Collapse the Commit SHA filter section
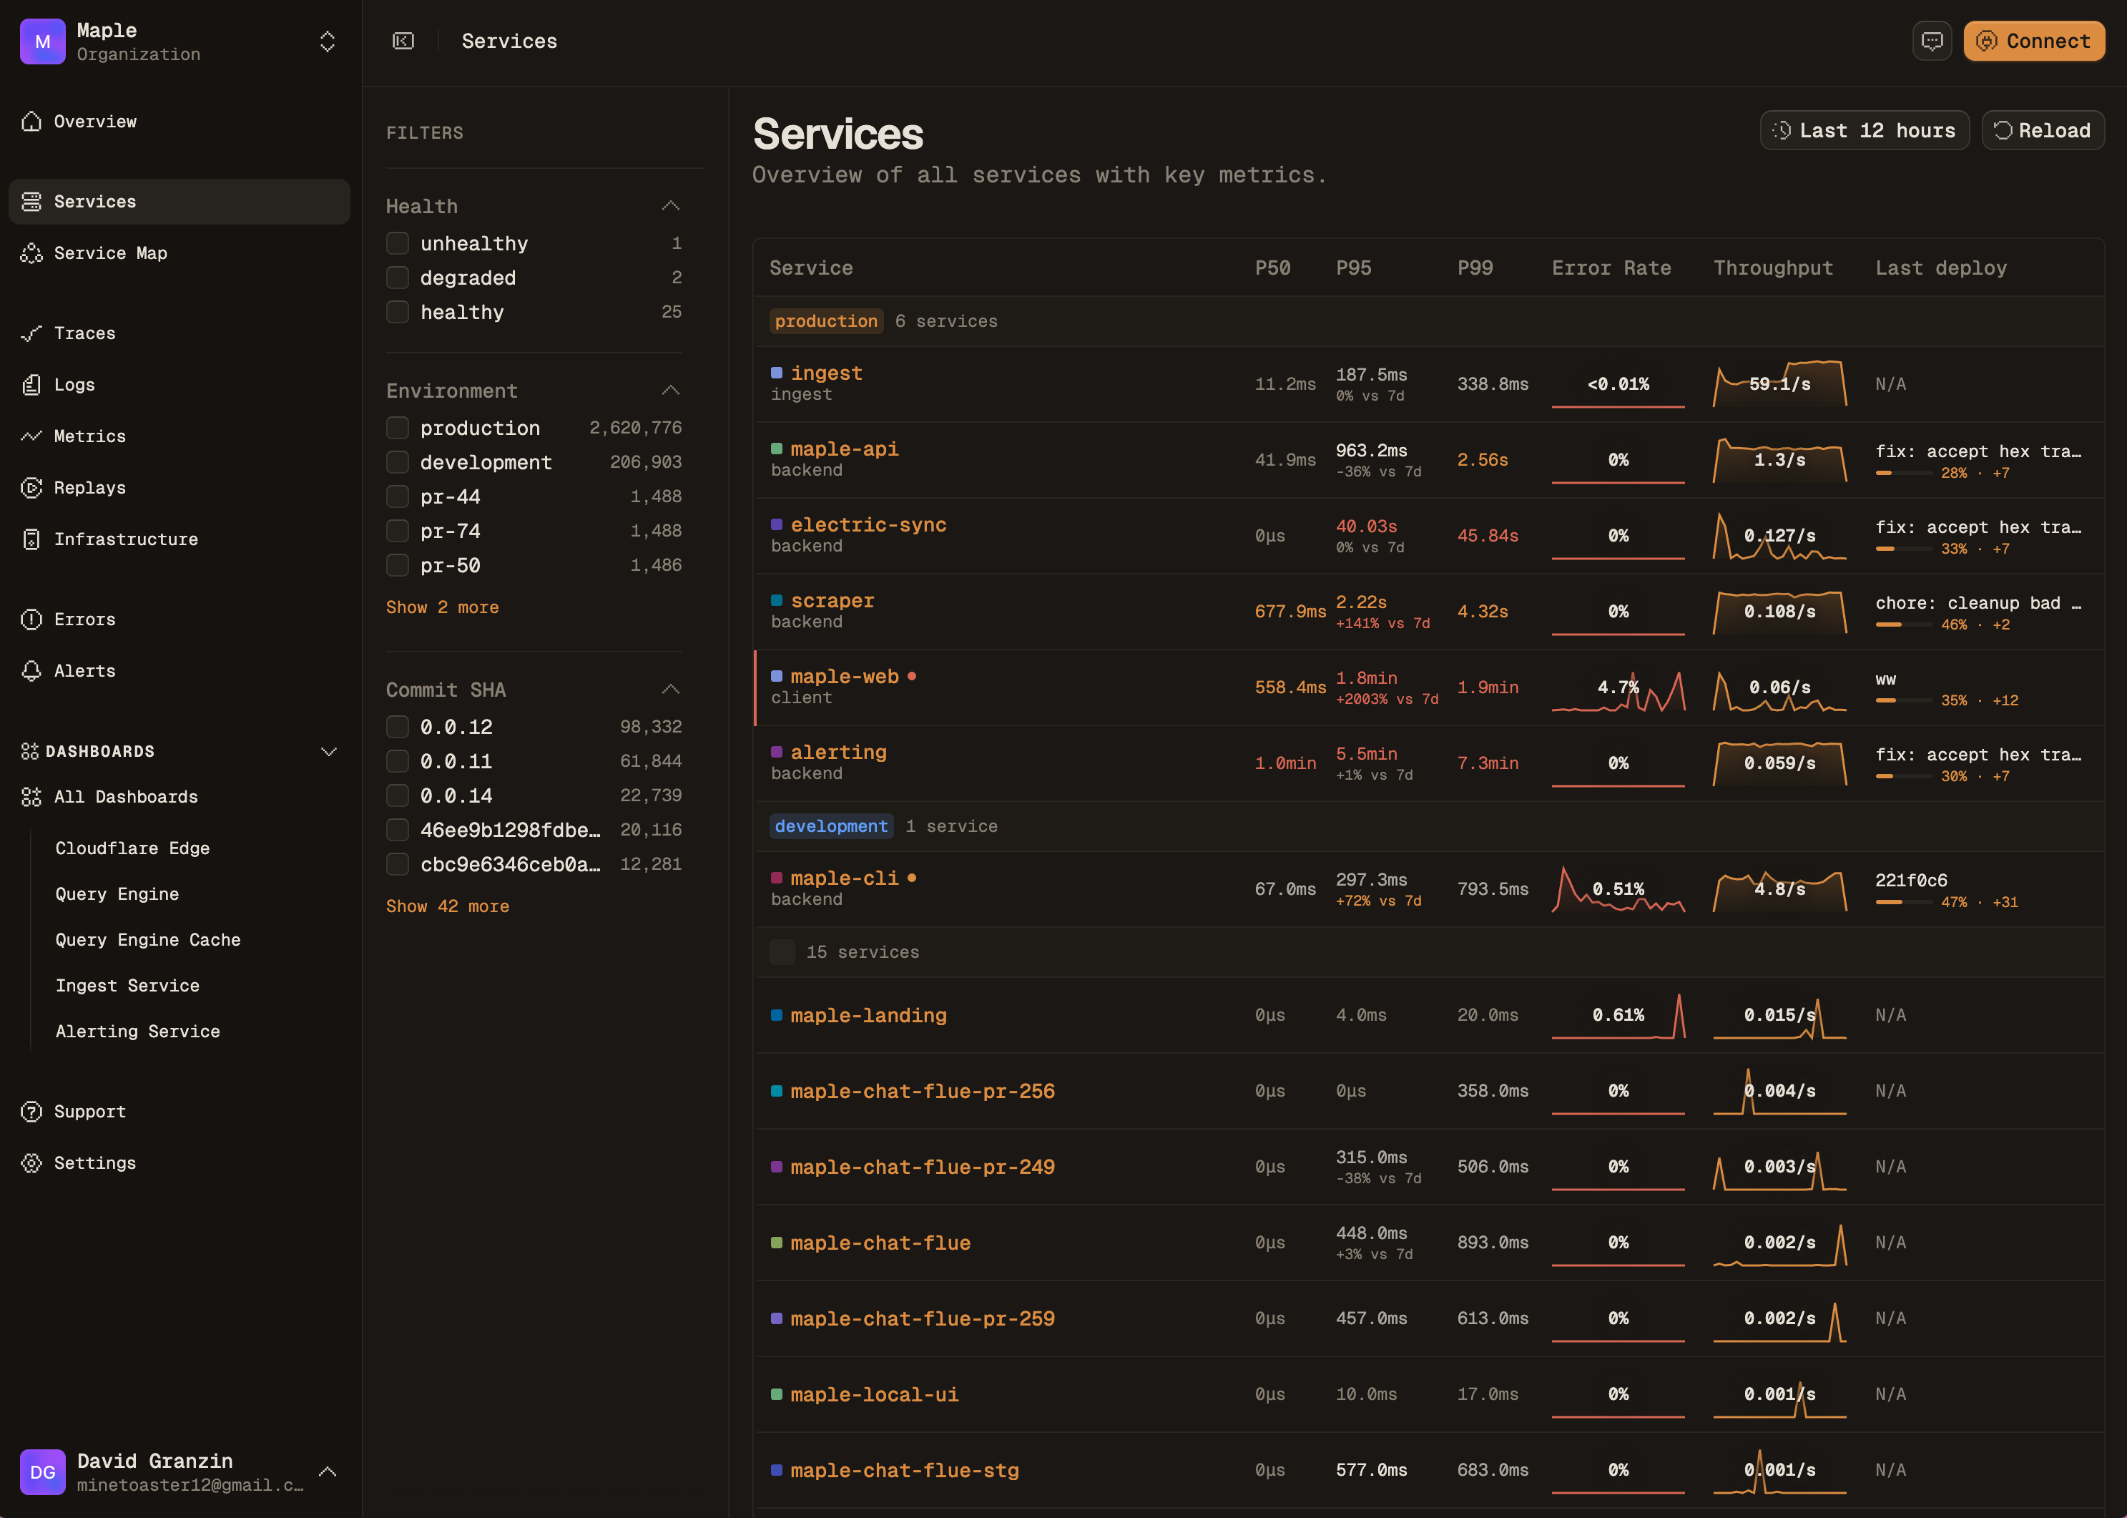The width and height of the screenshot is (2127, 1518). point(670,690)
